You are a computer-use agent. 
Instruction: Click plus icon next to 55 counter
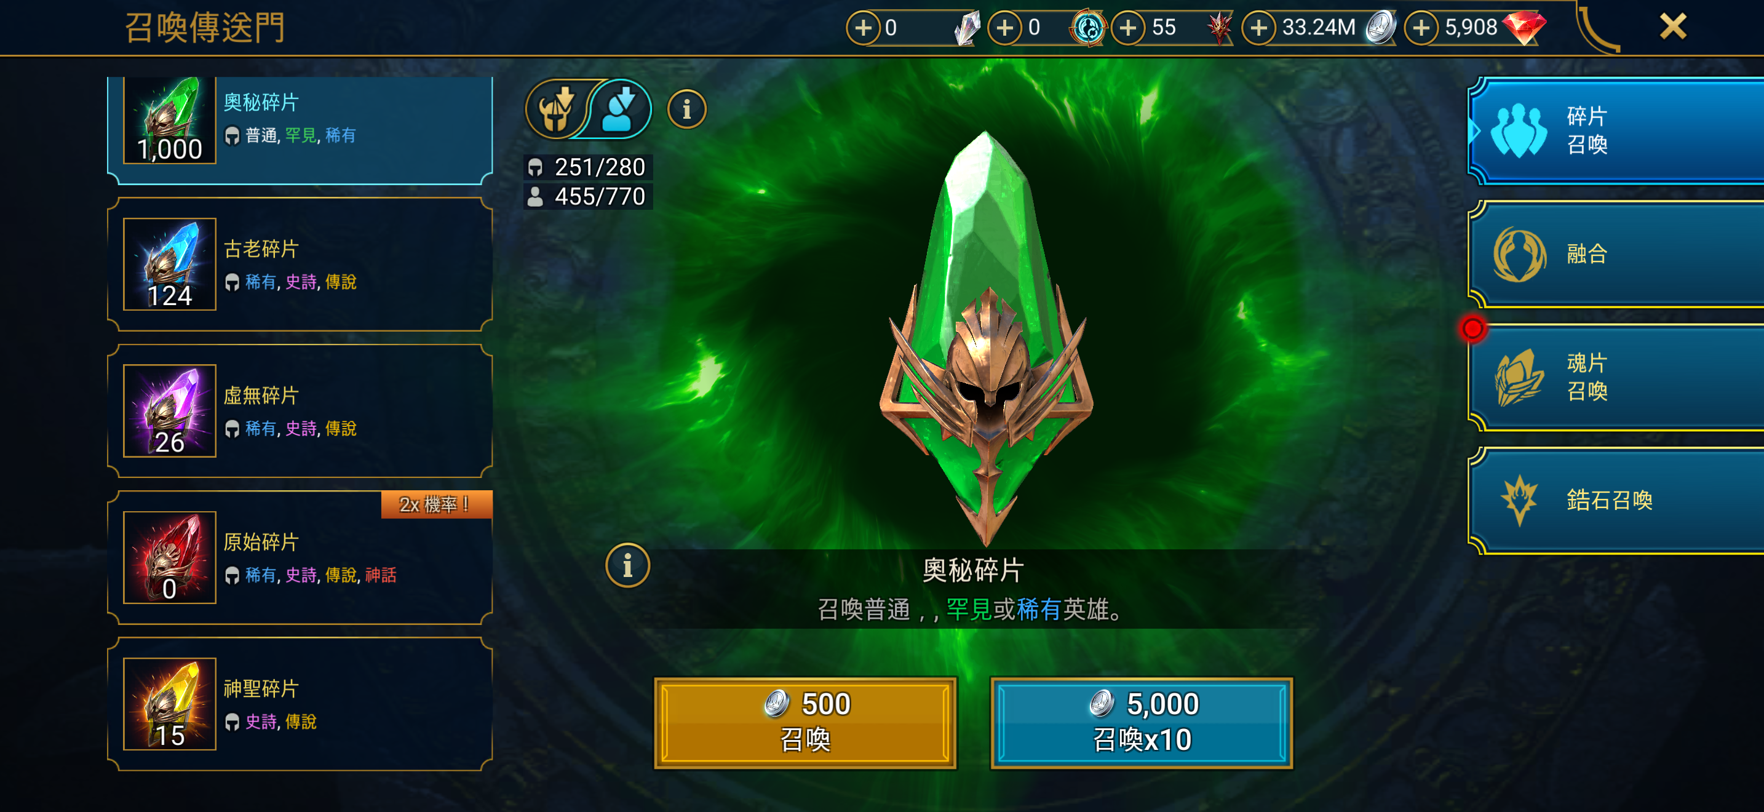pos(1128,28)
